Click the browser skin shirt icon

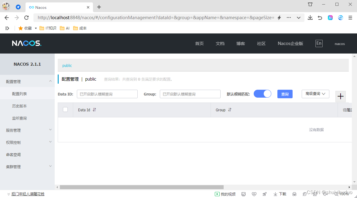click(310, 4)
